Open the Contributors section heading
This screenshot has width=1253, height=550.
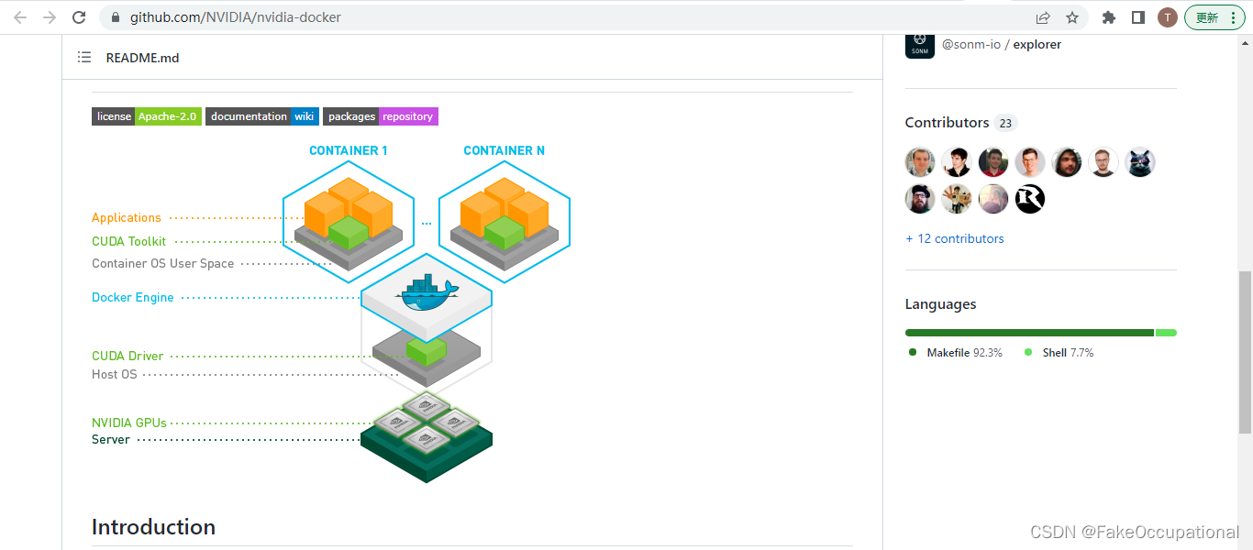(947, 123)
